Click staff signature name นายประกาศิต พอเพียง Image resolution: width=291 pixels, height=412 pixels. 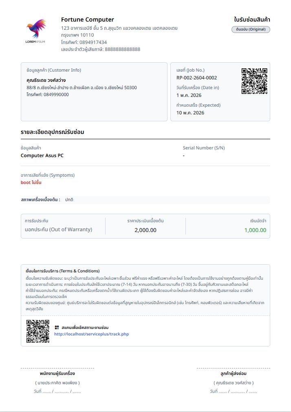coord(57,383)
